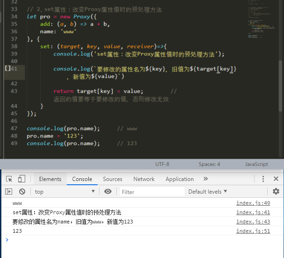Click the editor minimap code preview
This screenshot has height=258, width=284.
[x=262, y=20]
